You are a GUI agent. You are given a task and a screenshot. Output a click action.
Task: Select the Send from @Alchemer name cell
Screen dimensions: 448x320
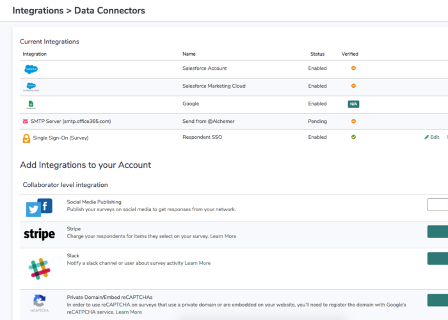[x=209, y=122]
